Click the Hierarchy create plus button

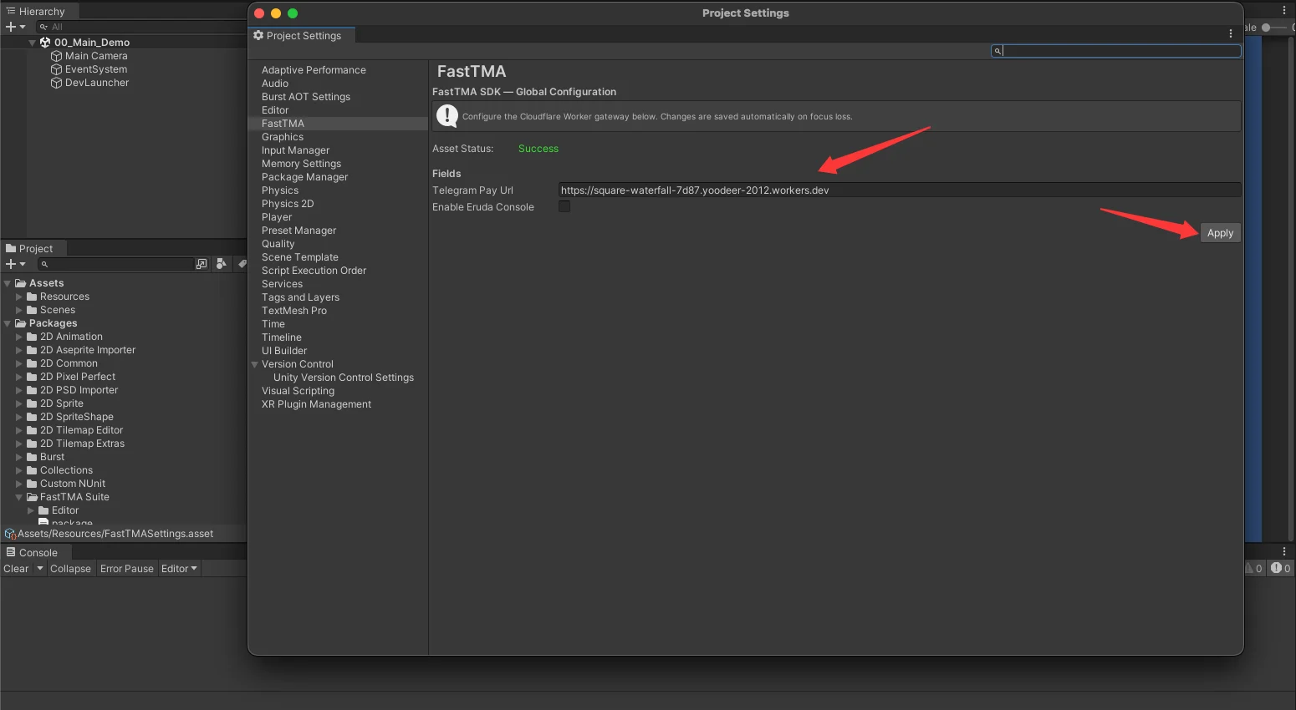pos(11,27)
